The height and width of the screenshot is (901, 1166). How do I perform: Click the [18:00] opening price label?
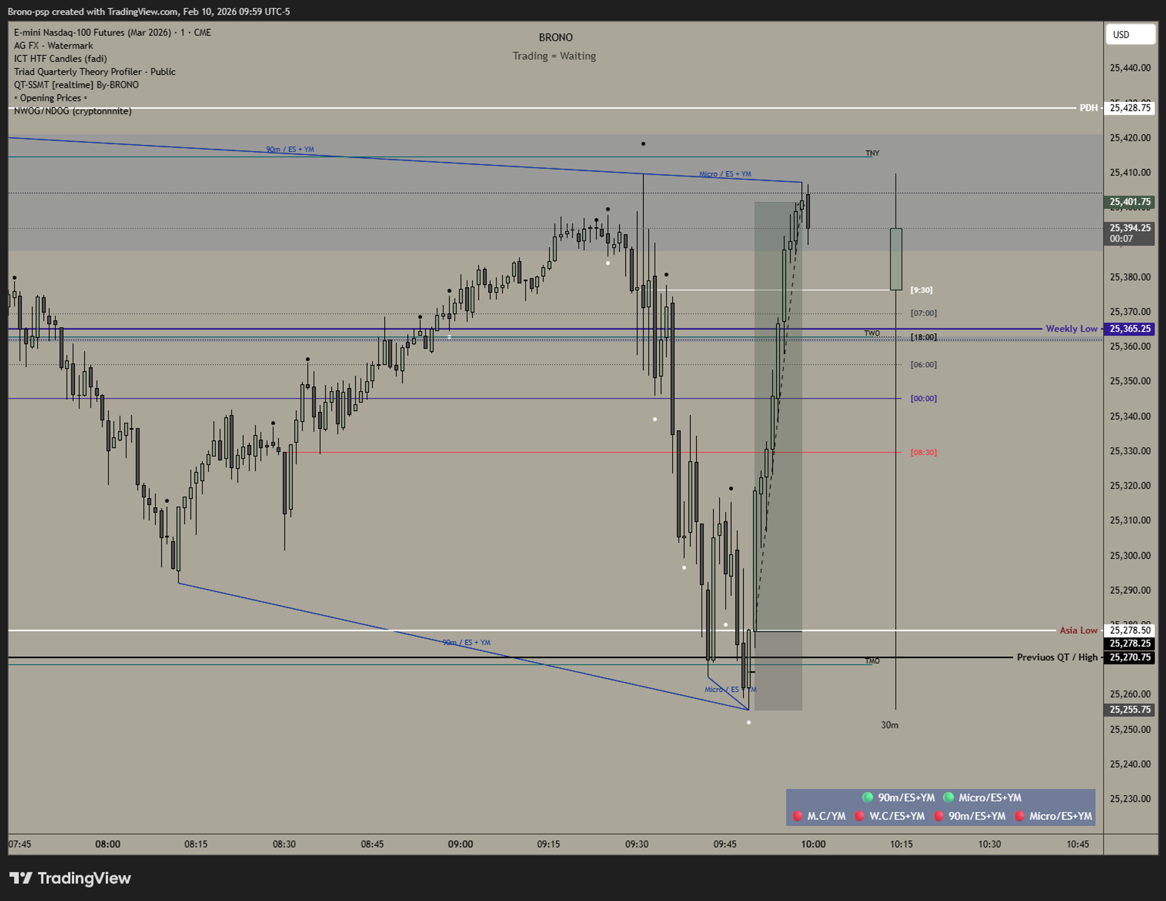tap(924, 337)
